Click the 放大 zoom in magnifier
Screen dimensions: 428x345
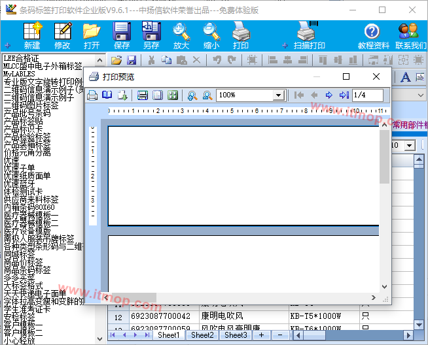pos(181,35)
